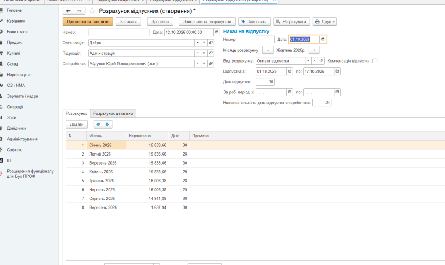Select the Розрахунок tab

76,113
